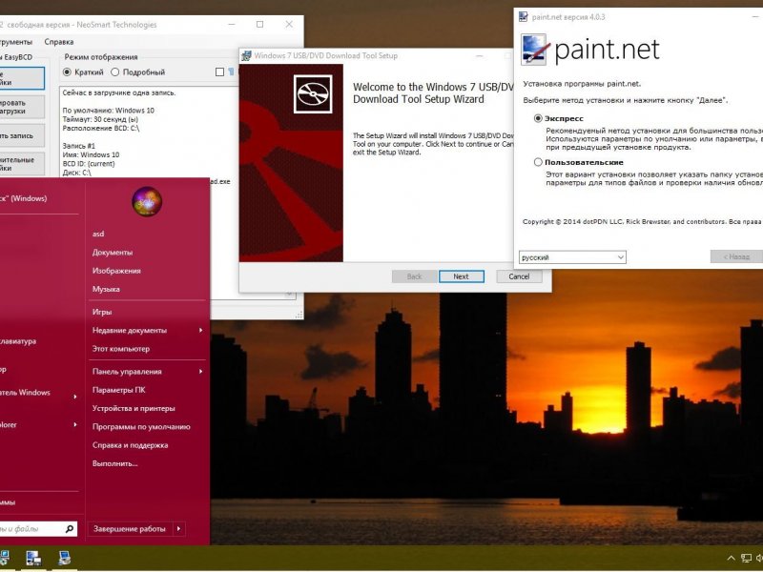
Task: Open the network icon in the system tray
Action: tap(746, 559)
